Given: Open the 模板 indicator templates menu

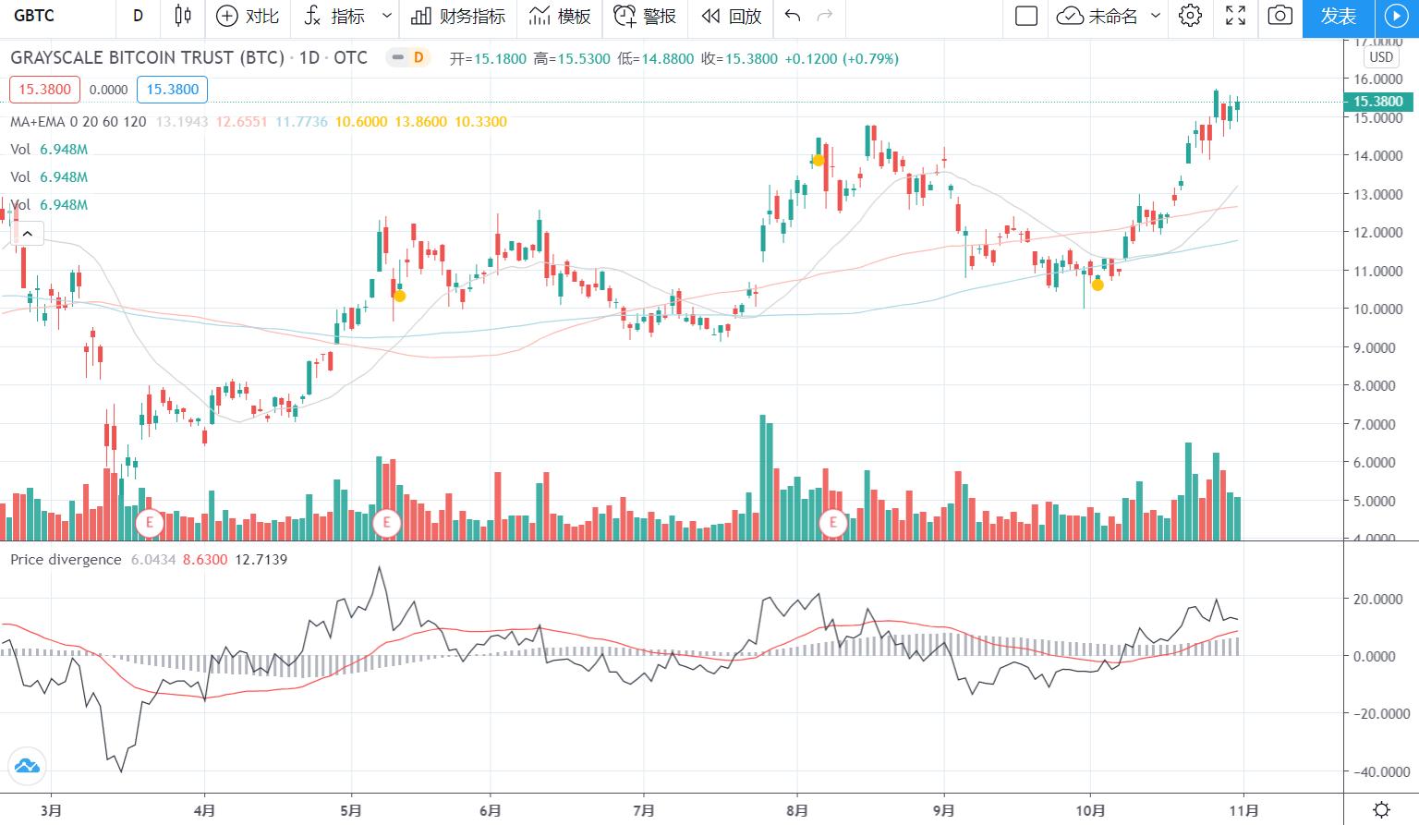Looking at the screenshot, I should point(560,16).
